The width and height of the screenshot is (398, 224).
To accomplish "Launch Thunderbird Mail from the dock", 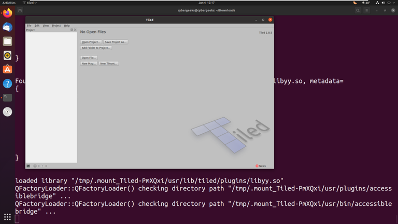I will (x=7, y=27).
